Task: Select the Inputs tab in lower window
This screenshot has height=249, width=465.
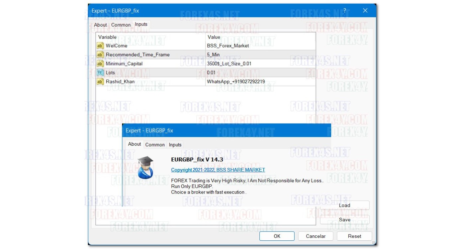Action: [x=175, y=145]
